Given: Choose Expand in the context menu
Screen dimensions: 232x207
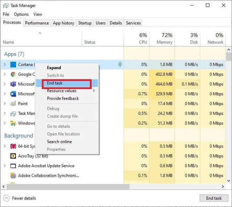Looking at the screenshot, I should 67,68.
